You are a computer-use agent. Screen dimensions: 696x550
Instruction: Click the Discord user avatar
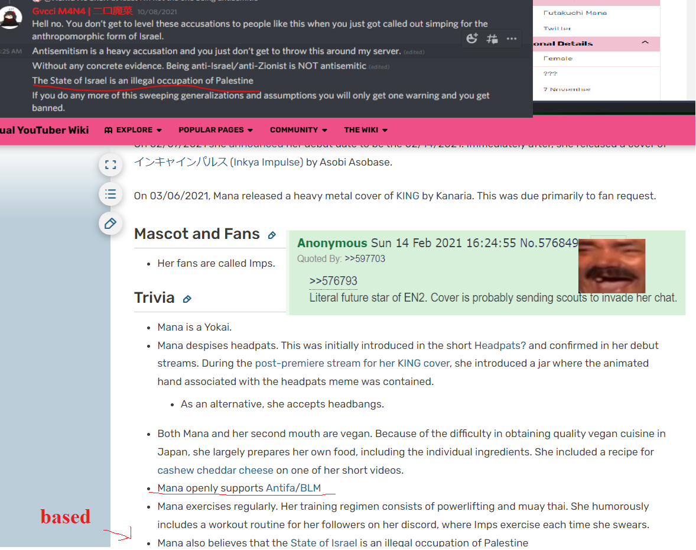(x=11, y=18)
